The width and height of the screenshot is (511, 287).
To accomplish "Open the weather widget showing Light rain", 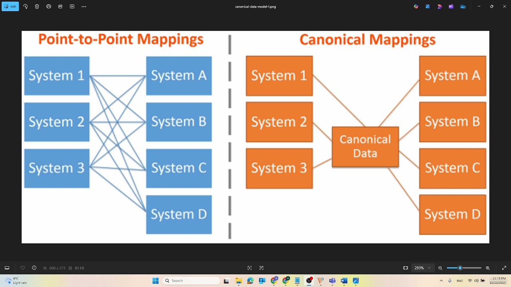I will 16,281.
